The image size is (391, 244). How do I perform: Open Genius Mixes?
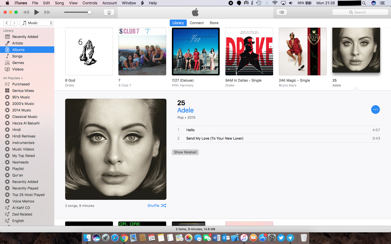click(x=27, y=91)
